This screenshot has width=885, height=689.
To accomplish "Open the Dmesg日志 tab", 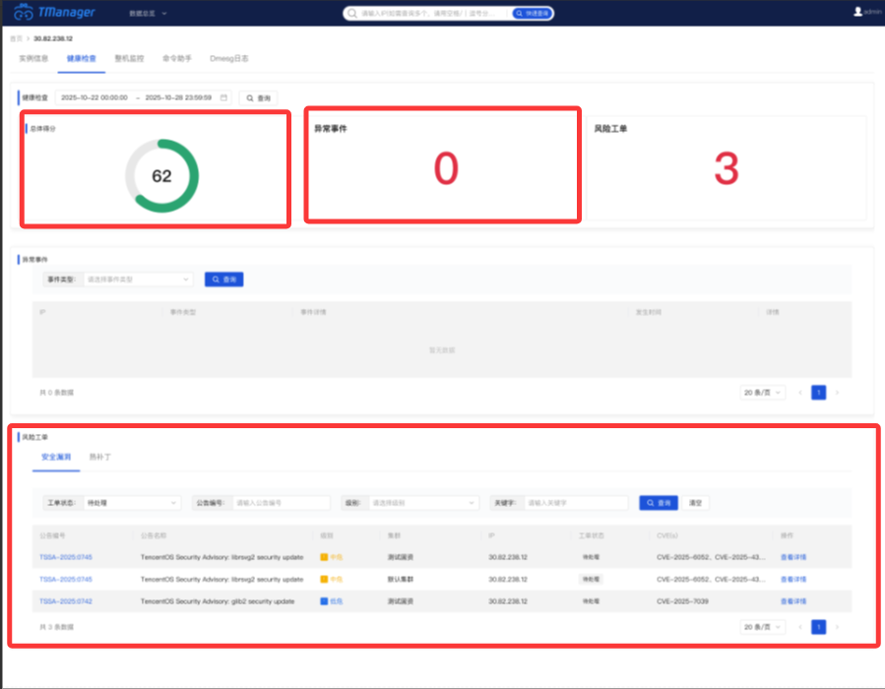I will 228,58.
